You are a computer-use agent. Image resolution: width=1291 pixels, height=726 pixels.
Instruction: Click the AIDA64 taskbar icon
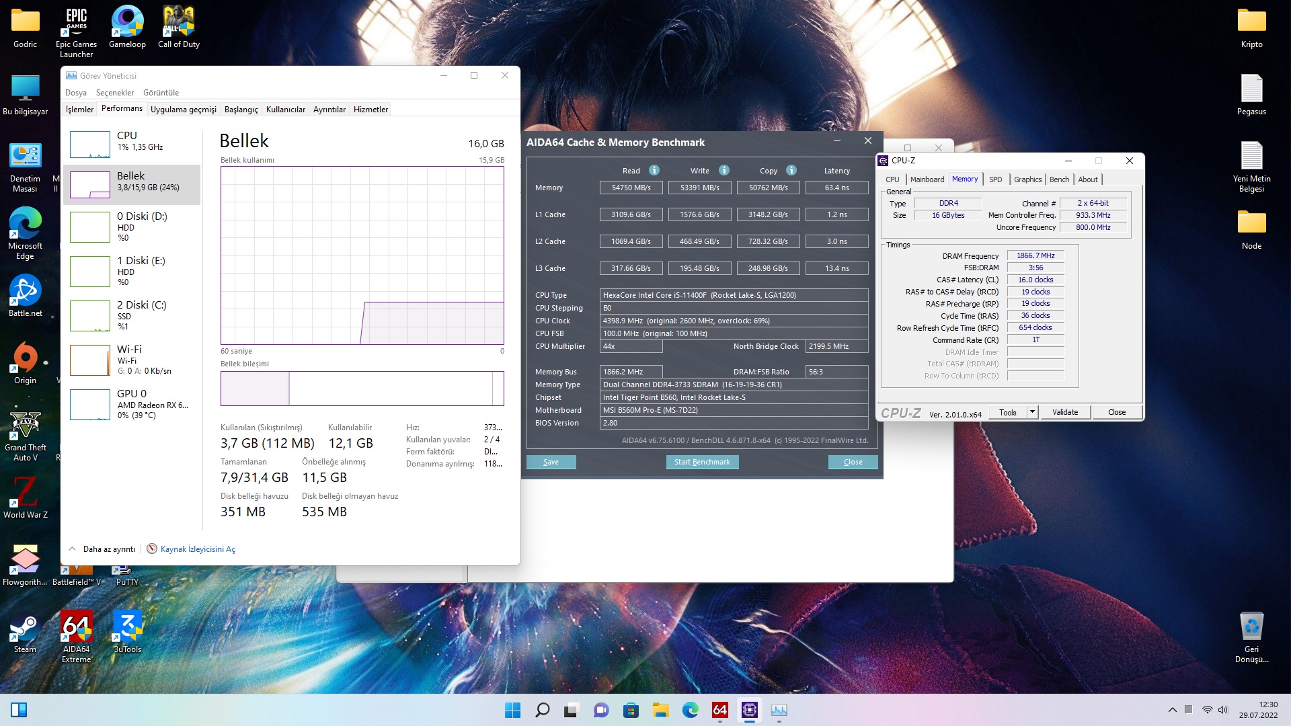click(719, 710)
